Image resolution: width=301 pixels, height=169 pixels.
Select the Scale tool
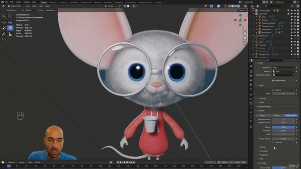4,28
